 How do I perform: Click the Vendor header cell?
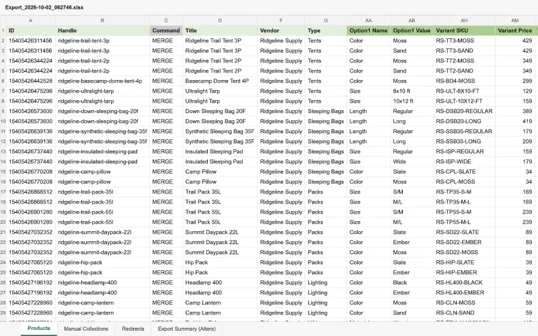281,30
